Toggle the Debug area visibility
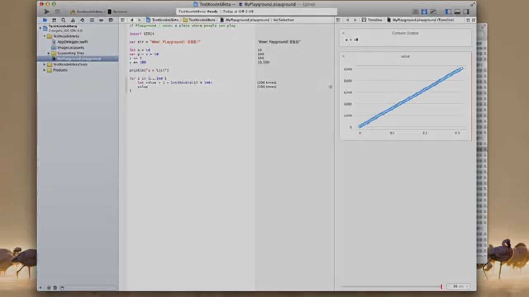The height and width of the screenshot is (297, 529). tap(458, 12)
